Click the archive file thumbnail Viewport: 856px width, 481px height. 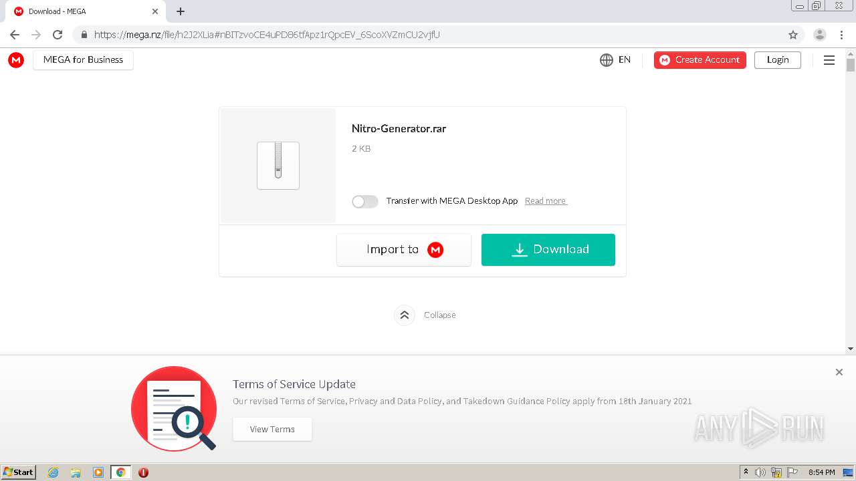click(x=278, y=166)
